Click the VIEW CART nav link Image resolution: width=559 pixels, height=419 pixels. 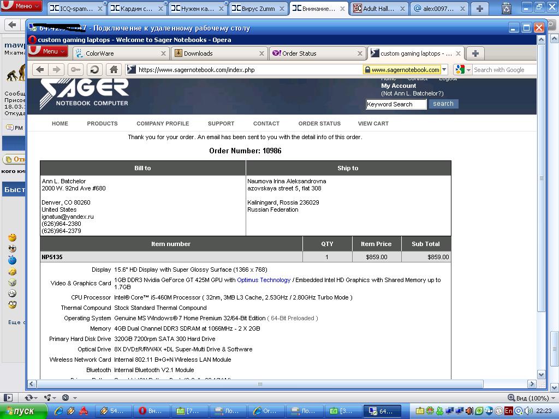373,124
